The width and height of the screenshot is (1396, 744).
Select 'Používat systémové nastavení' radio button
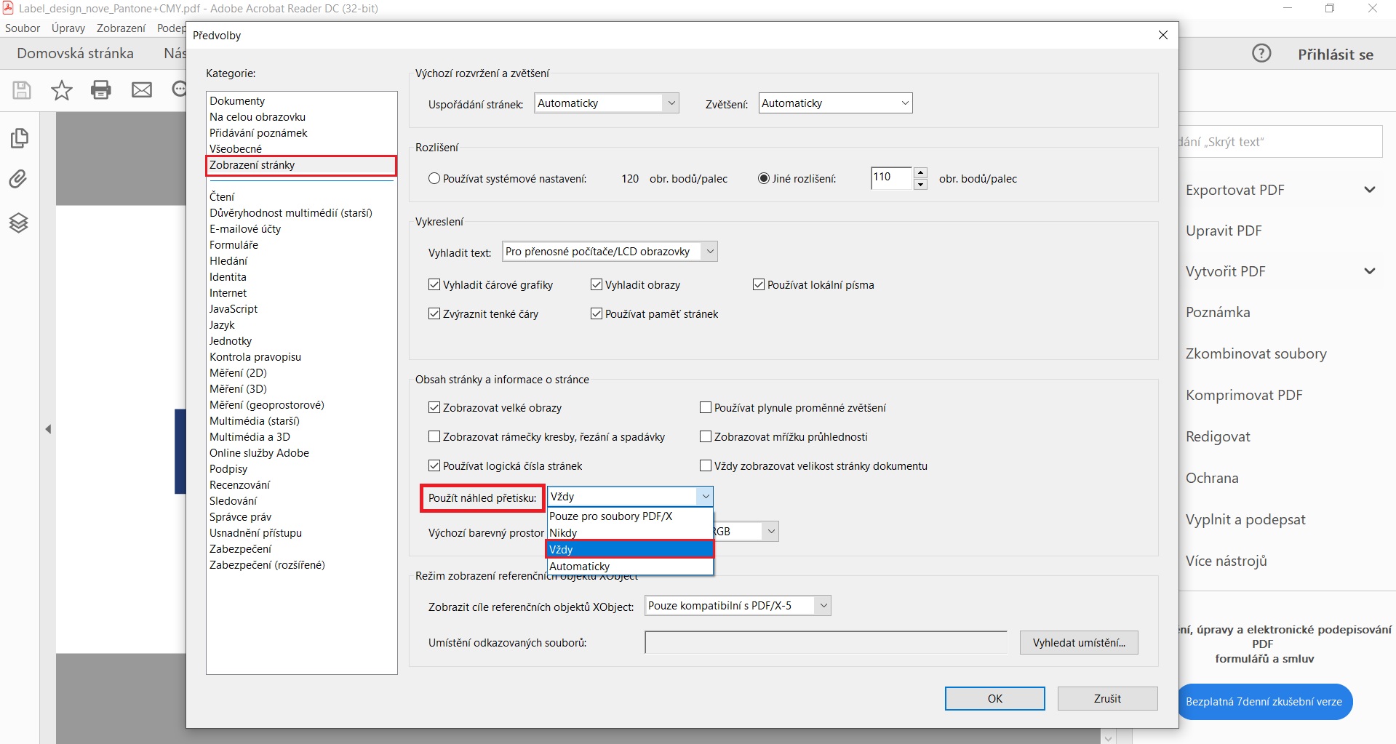pos(434,178)
